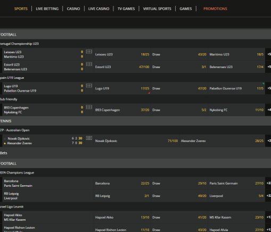The width and height of the screenshot is (271, 232).
Task: Open the PROMOTIONS tab
Action: (x=215, y=9)
